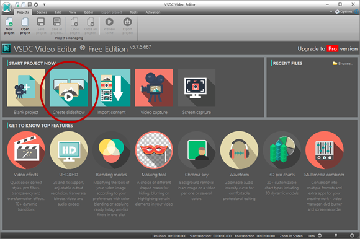Viewport: 360px width, 239px height.
Task: Click the Masking tool title text
Action: [x=154, y=175]
